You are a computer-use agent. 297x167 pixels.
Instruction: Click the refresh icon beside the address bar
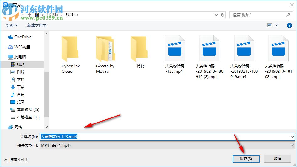pos(223,15)
